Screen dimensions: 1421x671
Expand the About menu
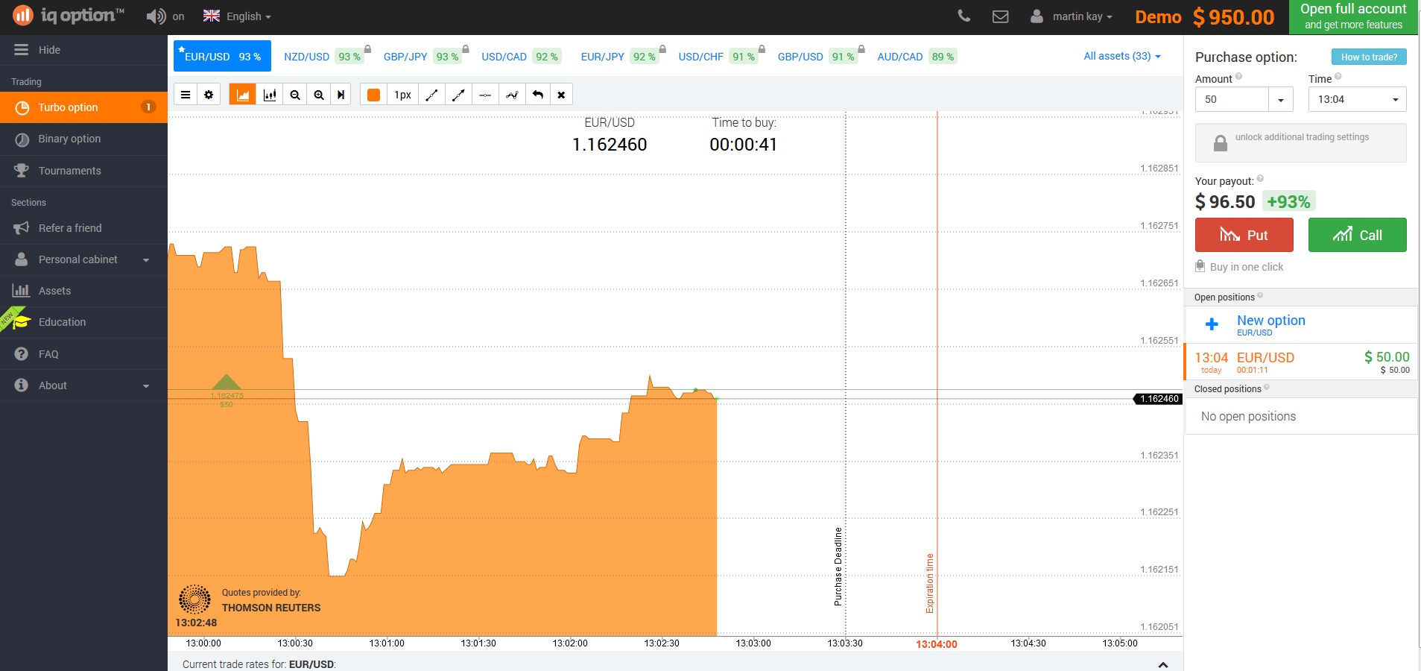click(x=83, y=385)
